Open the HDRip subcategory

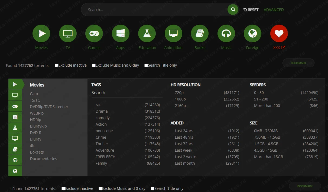click(35, 120)
